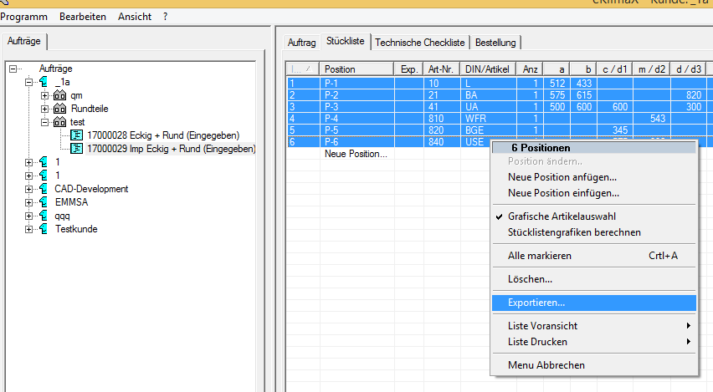Choose Alle markieren in context menu
Viewport: 713px width, 392px height.
[x=594, y=256]
